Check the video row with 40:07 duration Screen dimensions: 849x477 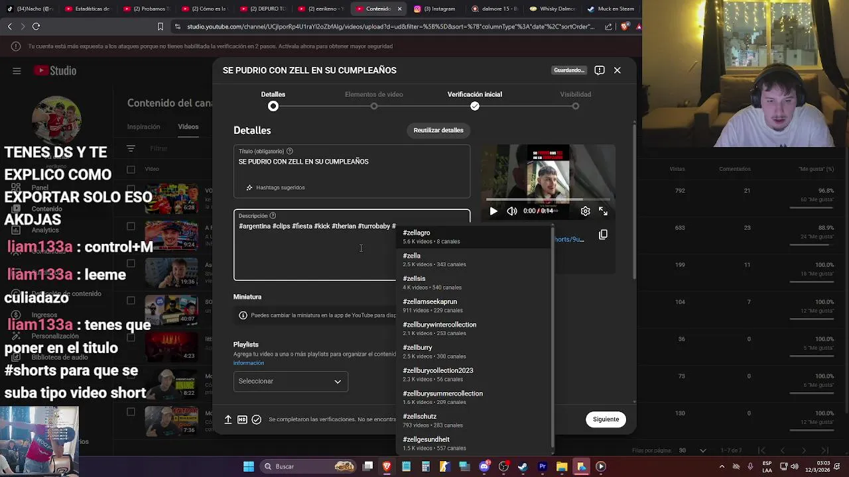131,301
